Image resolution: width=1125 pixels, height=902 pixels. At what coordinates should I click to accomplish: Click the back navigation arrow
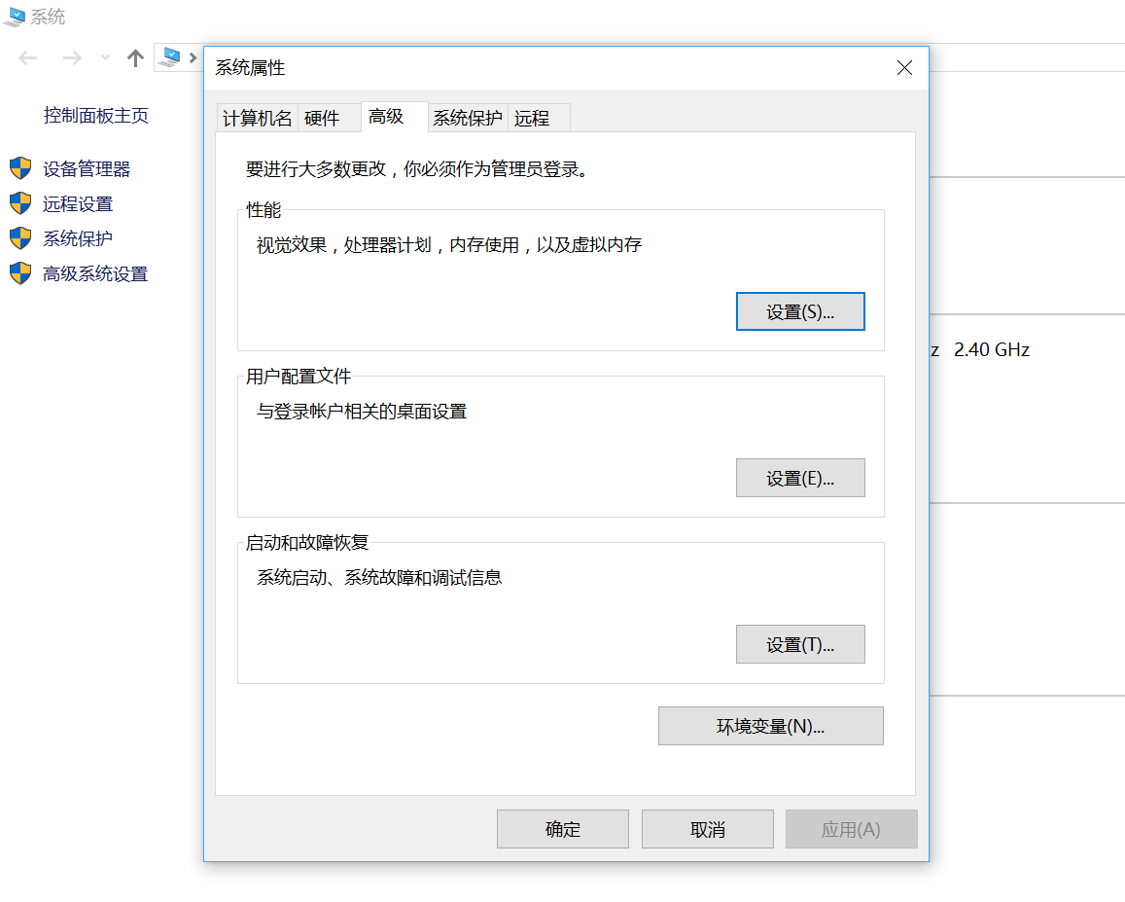pos(27,57)
